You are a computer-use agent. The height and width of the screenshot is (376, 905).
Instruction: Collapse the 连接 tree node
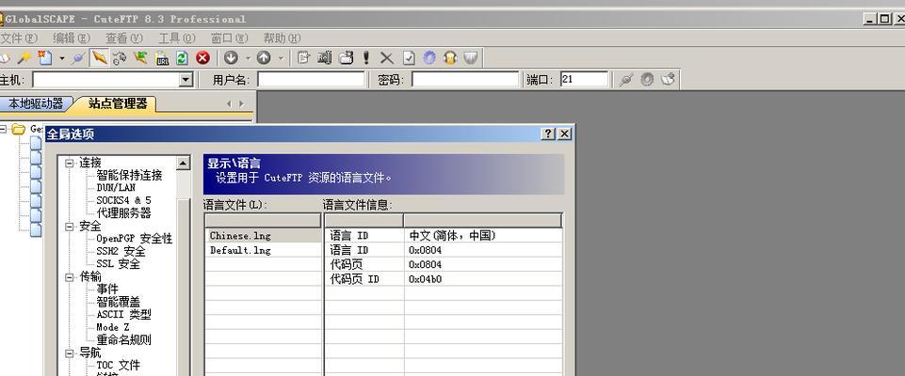pos(70,163)
